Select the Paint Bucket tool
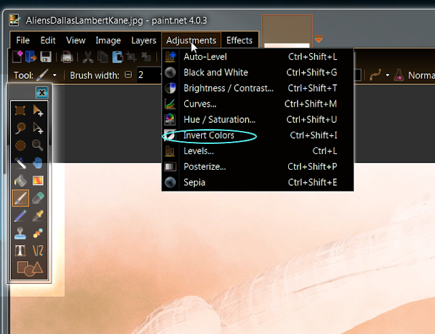 (x=20, y=181)
